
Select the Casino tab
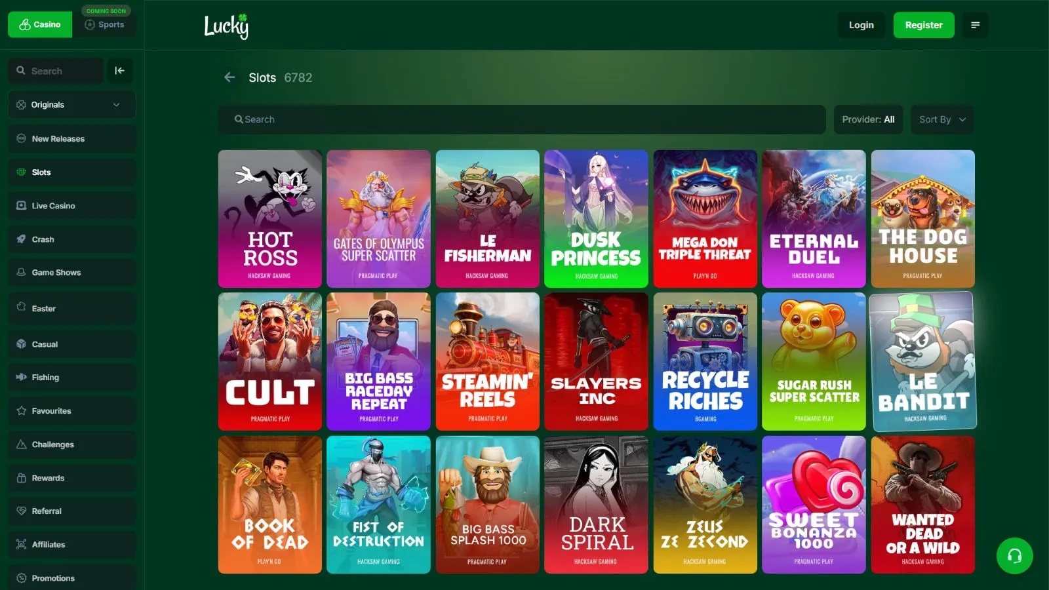click(x=40, y=25)
